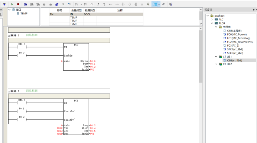This screenshot has width=257, height=143.
Task: Click network 2 title placeholder 网络标题
Action: 32,91
